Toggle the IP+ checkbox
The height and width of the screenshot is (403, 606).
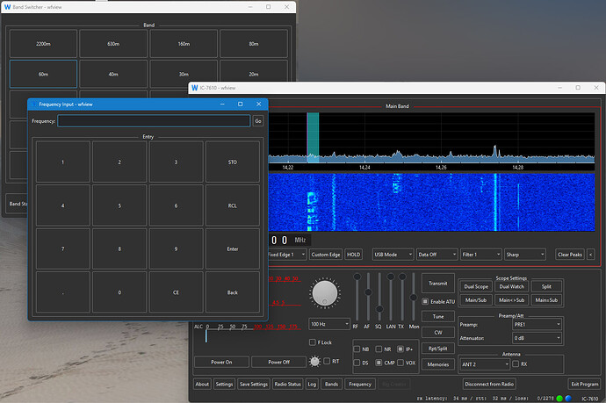[x=400, y=349]
